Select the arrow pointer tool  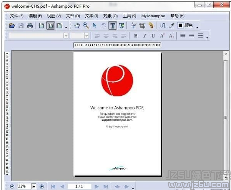click(95, 26)
